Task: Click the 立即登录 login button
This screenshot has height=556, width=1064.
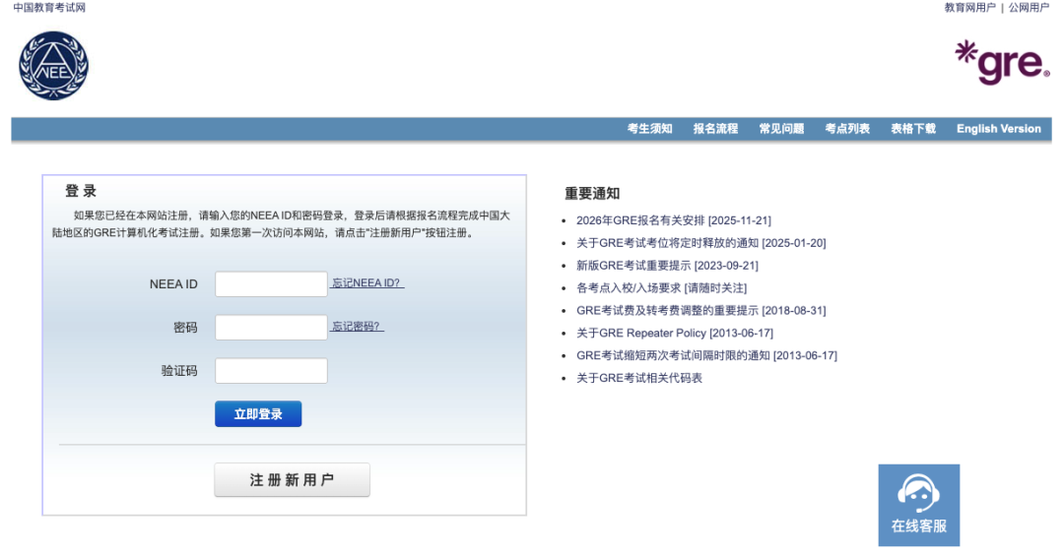Action: point(258,414)
